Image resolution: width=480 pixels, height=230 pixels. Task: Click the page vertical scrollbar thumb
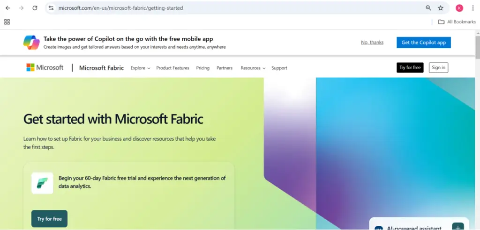(x=477, y=47)
